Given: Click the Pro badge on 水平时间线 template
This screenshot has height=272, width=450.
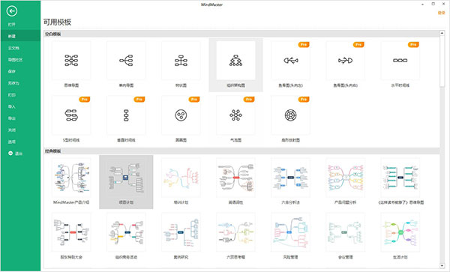Looking at the screenshot, I should coord(413,44).
